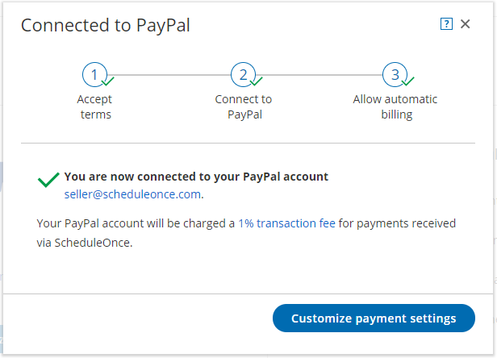The height and width of the screenshot is (358, 497).
Task: Click the step 3 circle
Action: pos(395,75)
